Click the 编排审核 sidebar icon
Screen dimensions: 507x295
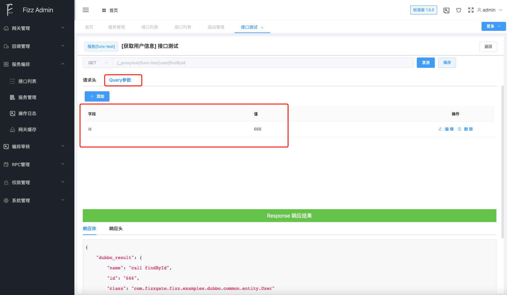point(6,147)
